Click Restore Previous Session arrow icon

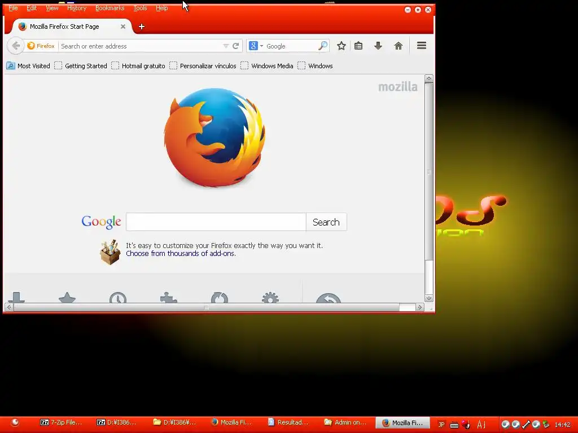click(329, 298)
